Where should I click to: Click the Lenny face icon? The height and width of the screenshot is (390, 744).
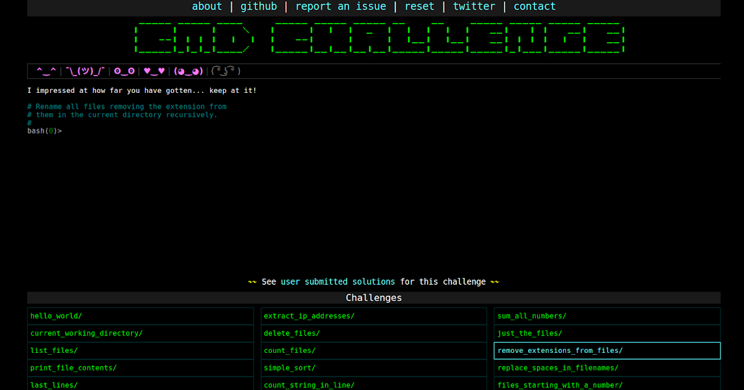[224, 71]
